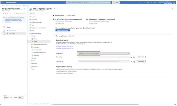
Task: Switch to Linux servers tab
Action: [x=71, y=15]
